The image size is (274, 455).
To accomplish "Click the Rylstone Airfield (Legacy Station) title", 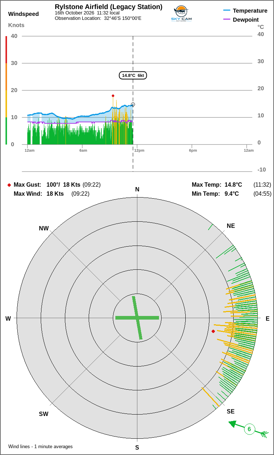I will coord(109,7).
